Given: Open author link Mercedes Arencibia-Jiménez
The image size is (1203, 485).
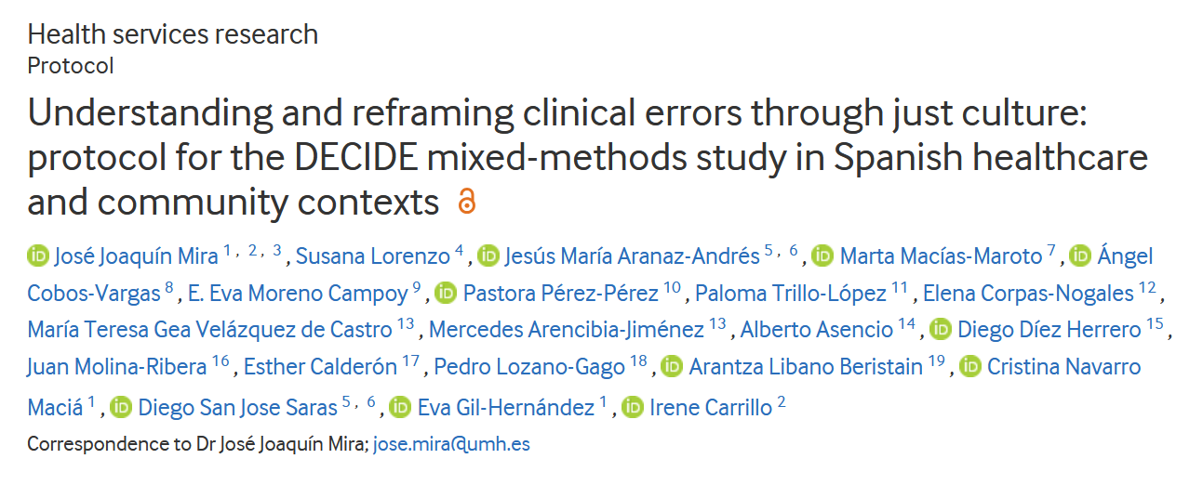Looking at the screenshot, I should [567, 330].
